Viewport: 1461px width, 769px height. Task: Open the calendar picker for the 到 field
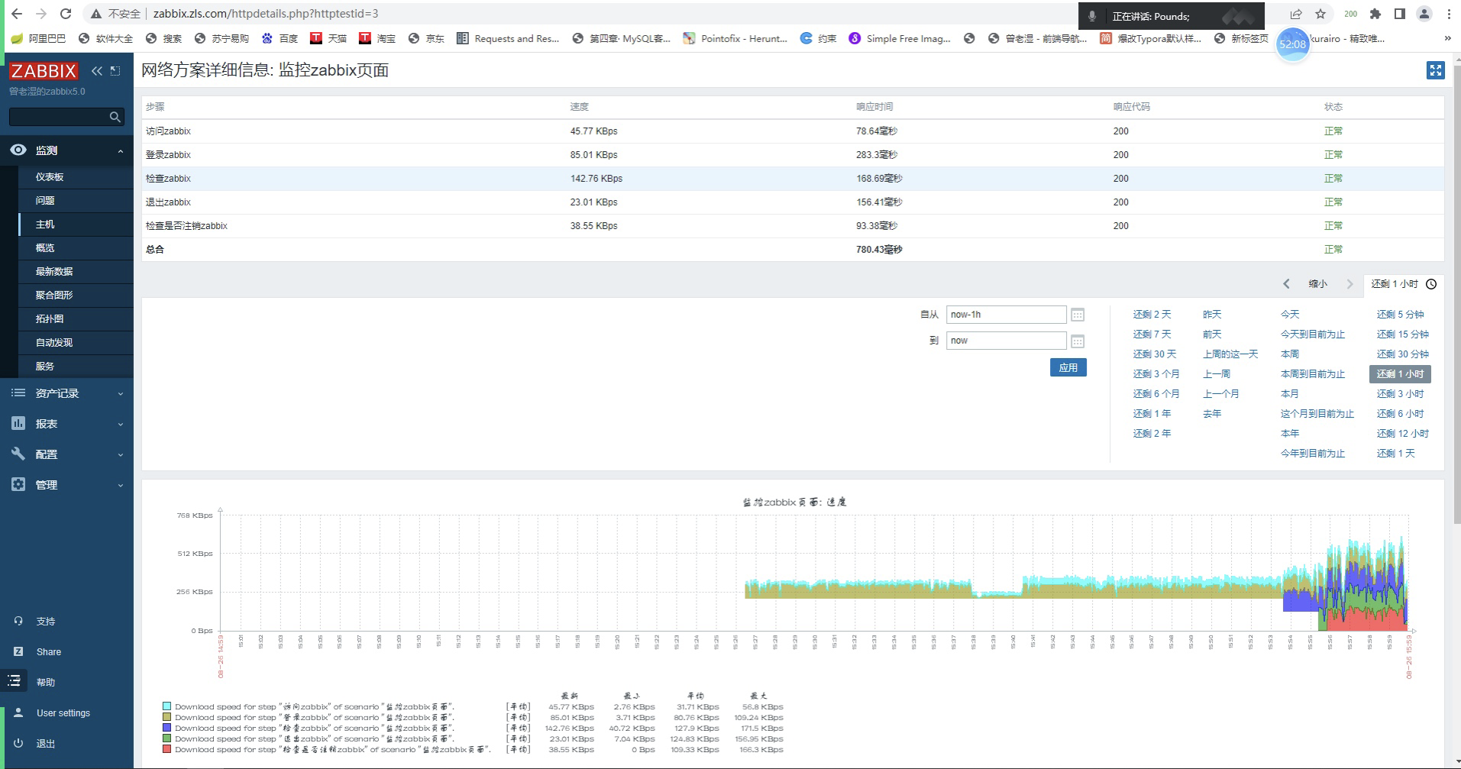click(1078, 341)
